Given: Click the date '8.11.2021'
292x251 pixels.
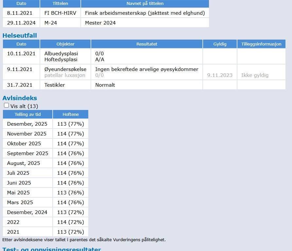Looking at the screenshot, I should pyautogui.click(x=20, y=13).
